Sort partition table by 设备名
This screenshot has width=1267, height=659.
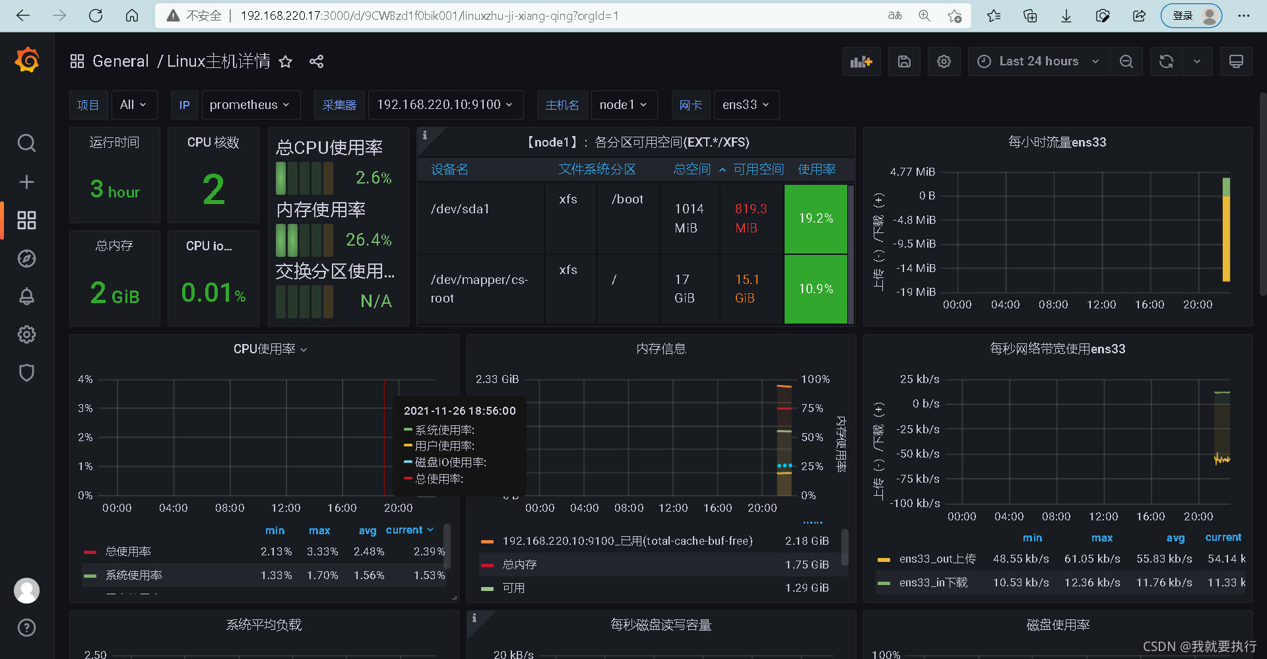pyautogui.click(x=449, y=170)
